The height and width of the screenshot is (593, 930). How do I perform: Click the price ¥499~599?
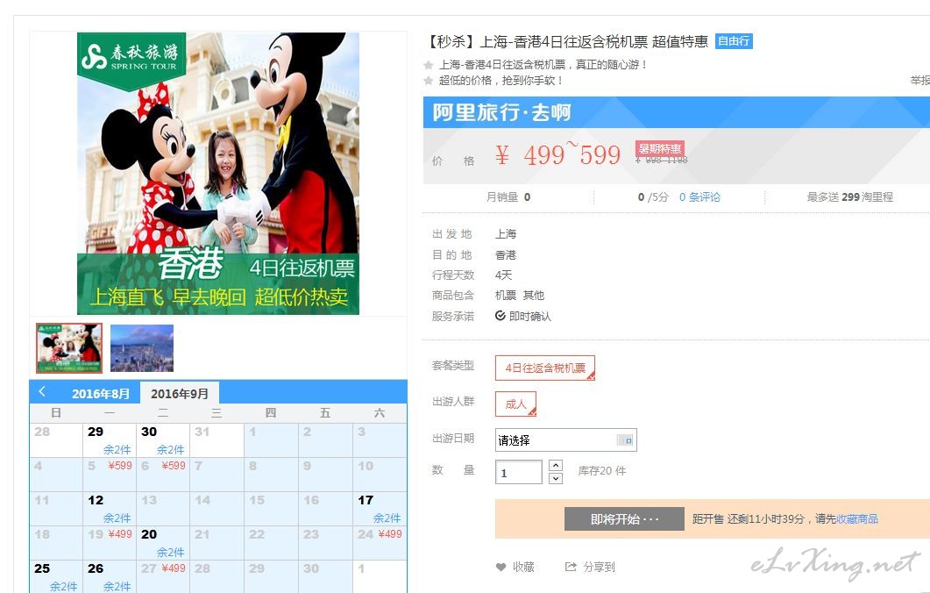click(558, 155)
